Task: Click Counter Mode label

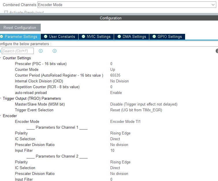Action: coord(27,69)
